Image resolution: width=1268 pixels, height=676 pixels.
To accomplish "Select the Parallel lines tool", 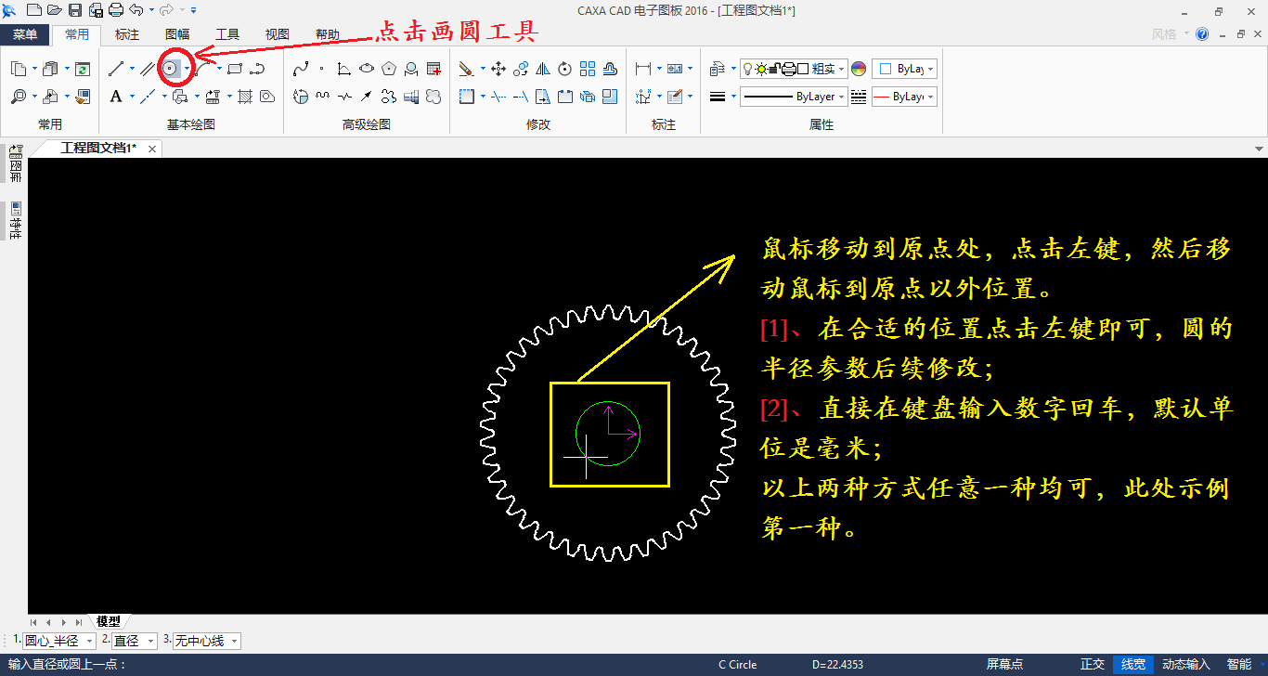I will [x=147, y=69].
